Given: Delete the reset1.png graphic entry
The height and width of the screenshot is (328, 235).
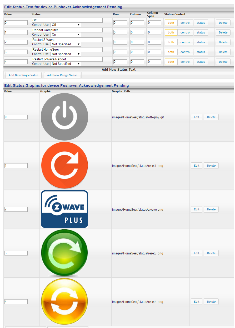Looking at the screenshot, I should (211, 166).
